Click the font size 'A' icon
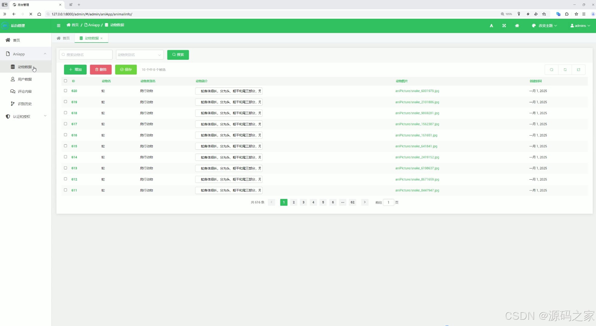The height and width of the screenshot is (326, 596). (x=491, y=26)
